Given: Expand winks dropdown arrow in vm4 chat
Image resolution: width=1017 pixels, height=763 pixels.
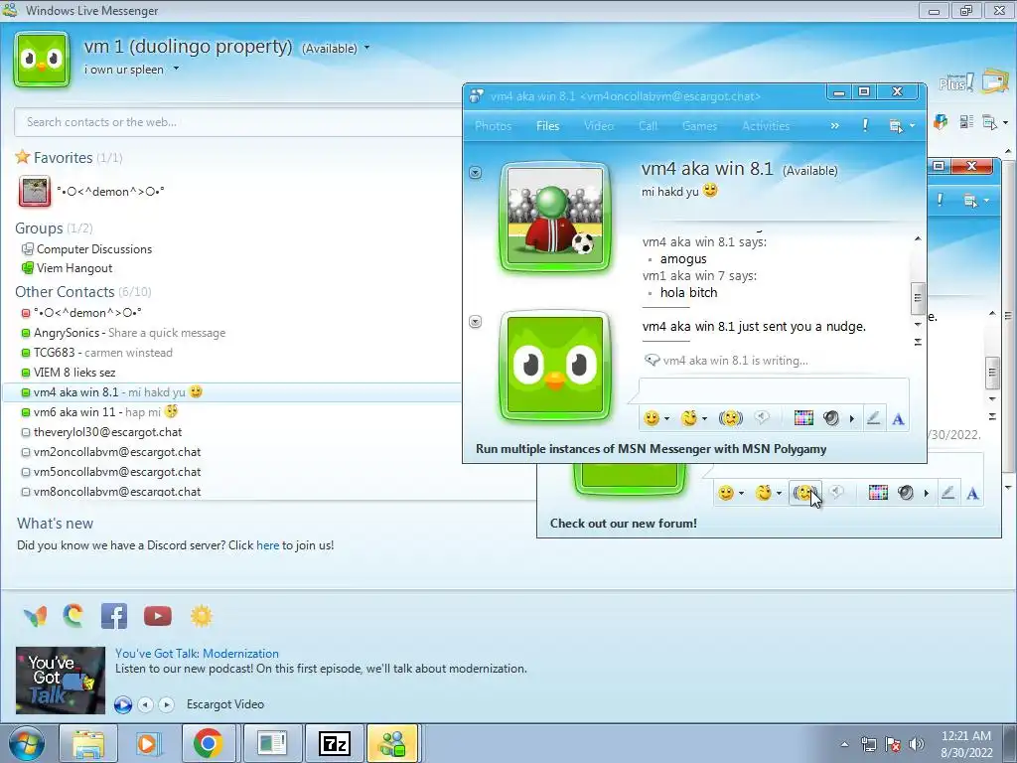Looking at the screenshot, I should [704, 419].
